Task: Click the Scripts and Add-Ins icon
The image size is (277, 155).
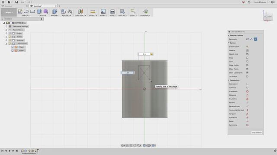Action: (122, 12)
